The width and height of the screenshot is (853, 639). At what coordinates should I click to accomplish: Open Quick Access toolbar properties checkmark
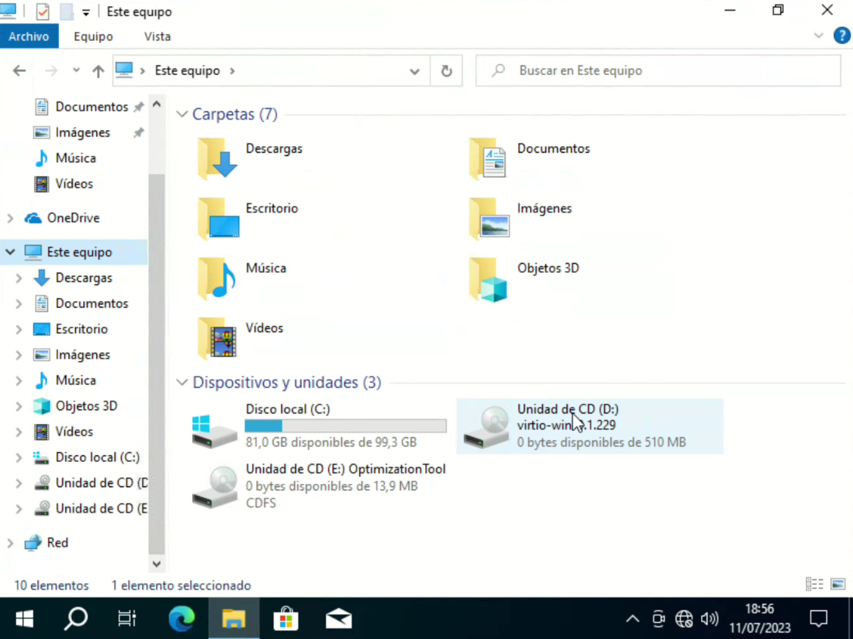click(x=43, y=11)
